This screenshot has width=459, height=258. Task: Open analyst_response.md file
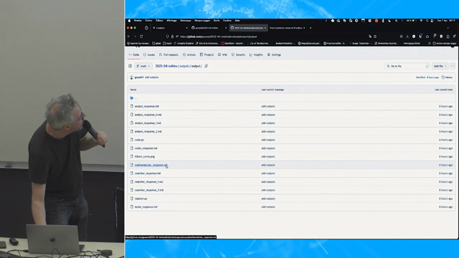coord(146,106)
